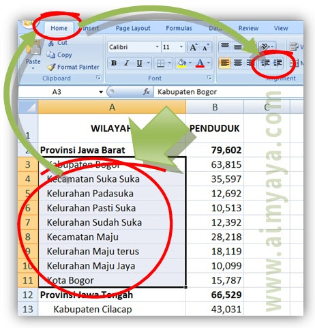Viewport: 315px width, 328px height.
Task: Open the Clipboard dialog launcher
Action: [98, 78]
